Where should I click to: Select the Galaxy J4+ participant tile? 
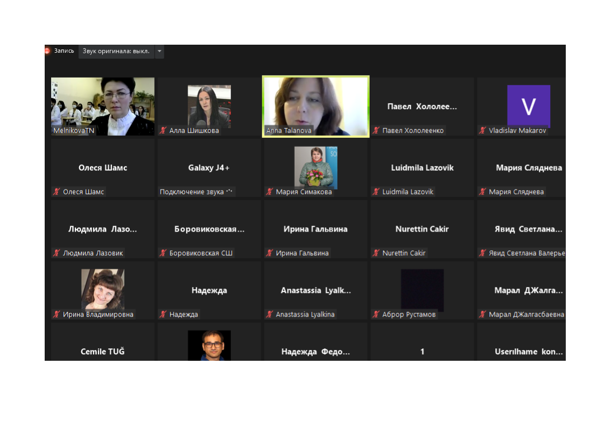(209, 167)
